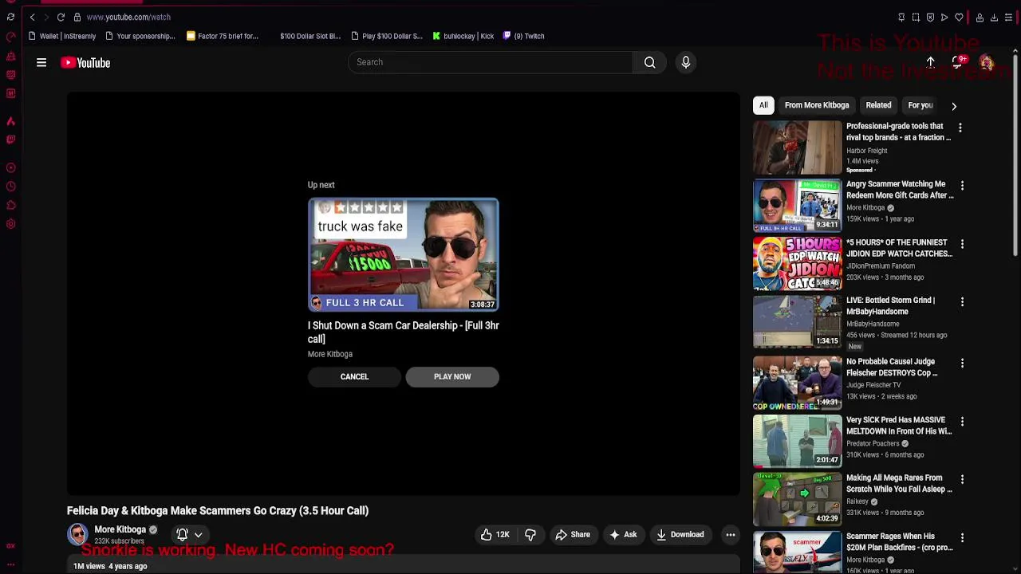Share the video
Viewport: 1021px width, 574px height.
pyautogui.click(x=573, y=535)
